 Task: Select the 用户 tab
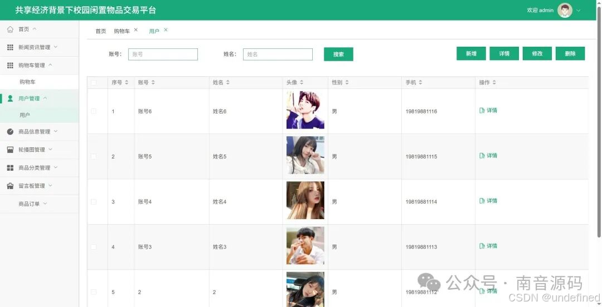pyautogui.click(x=154, y=31)
